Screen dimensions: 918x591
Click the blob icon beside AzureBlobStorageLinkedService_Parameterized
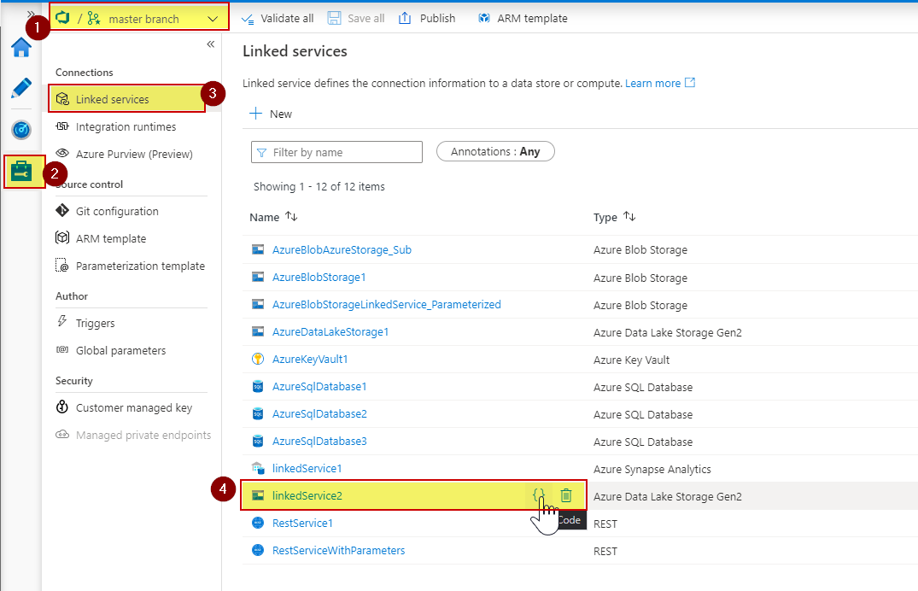258,304
